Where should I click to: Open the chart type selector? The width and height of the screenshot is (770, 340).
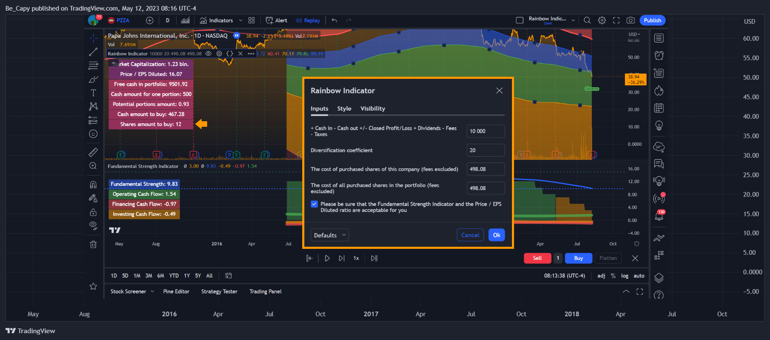185,20
